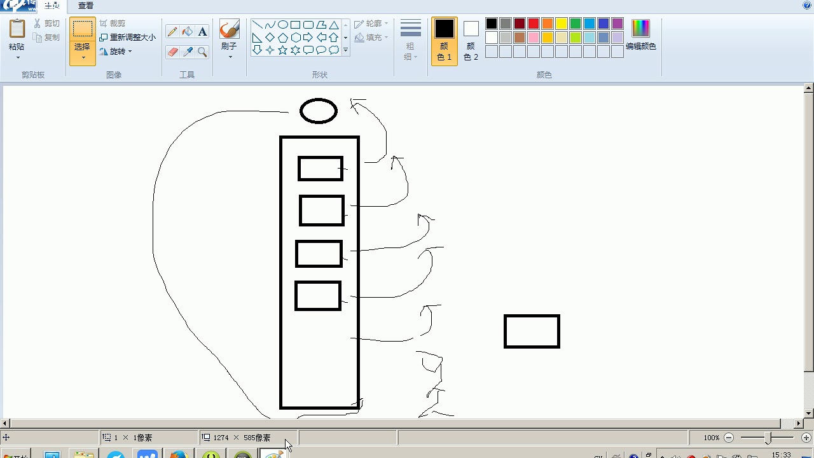Switch to the 查看 (View) tab
The width and height of the screenshot is (814, 458).
[86, 6]
